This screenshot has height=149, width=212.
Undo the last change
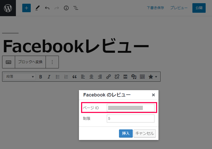(47, 8)
